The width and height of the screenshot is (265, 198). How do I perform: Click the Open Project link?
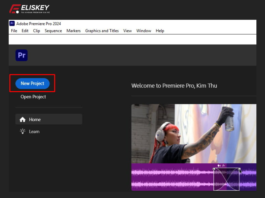tap(33, 97)
